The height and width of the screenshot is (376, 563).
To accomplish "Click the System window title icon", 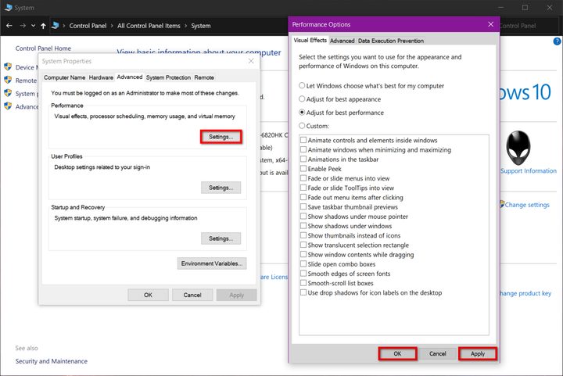I will (x=9, y=8).
